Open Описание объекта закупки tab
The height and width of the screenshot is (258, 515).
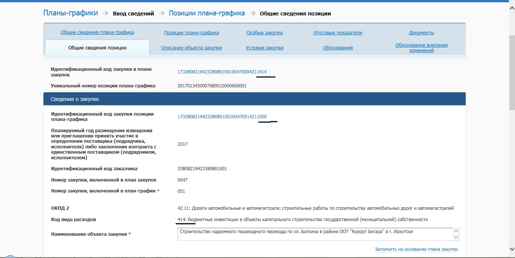click(x=191, y=48)
